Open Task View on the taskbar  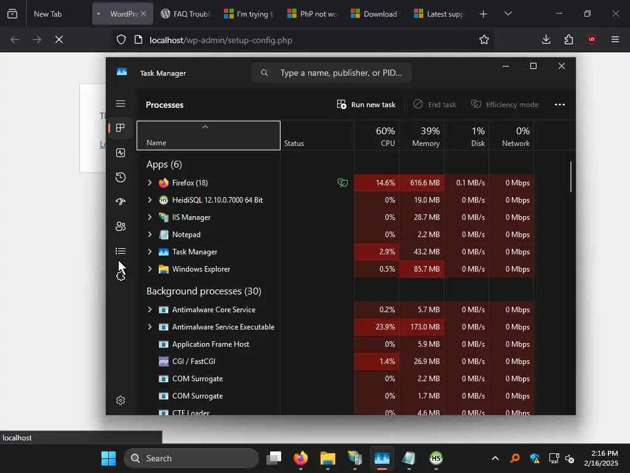click(274, 458)
